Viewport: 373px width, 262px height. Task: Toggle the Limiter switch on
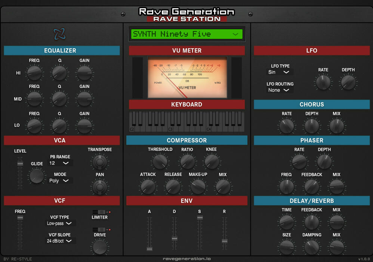point(100,211)
